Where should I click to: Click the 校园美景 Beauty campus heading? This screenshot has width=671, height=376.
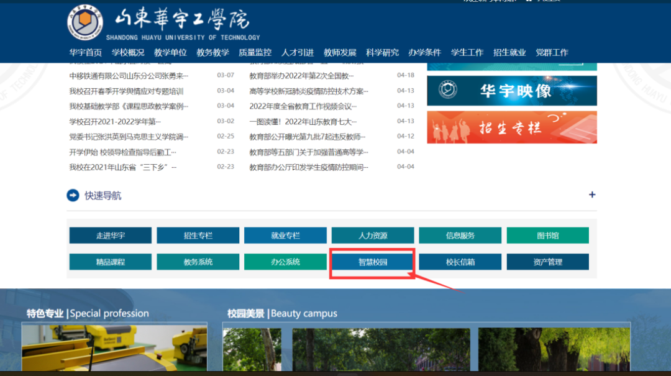click(282, 313)
